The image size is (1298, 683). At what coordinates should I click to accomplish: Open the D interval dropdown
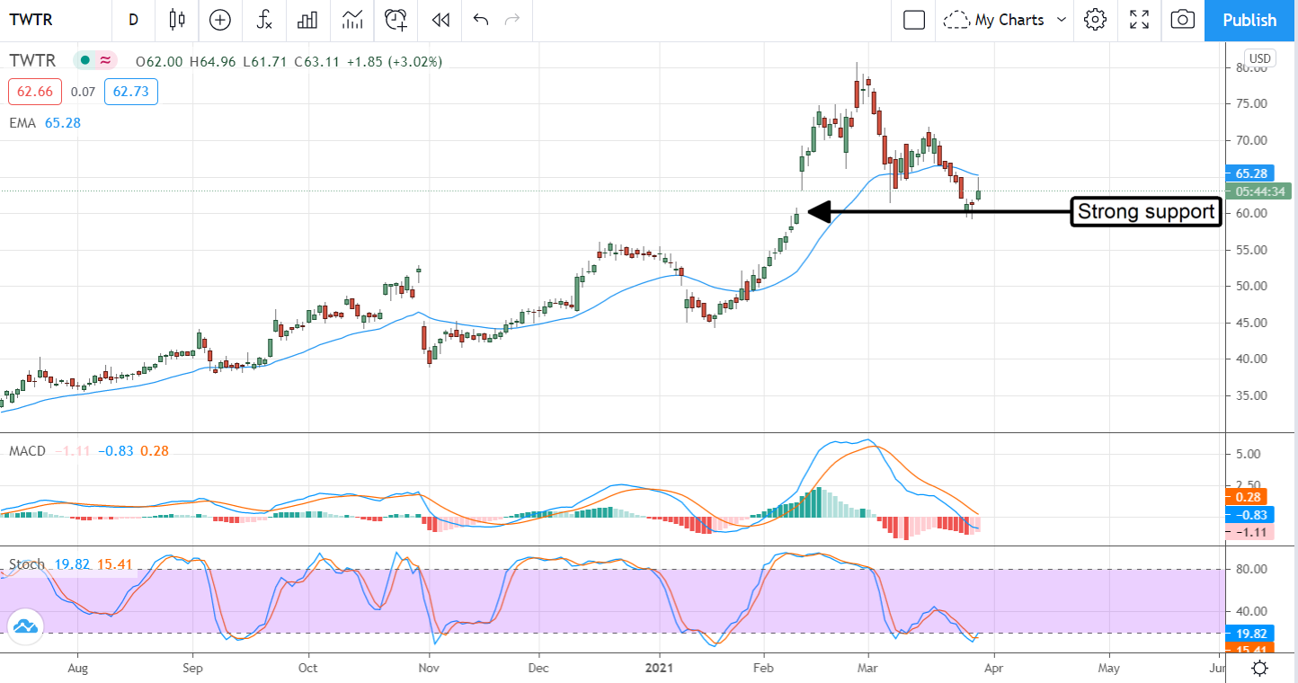[133, 20]
